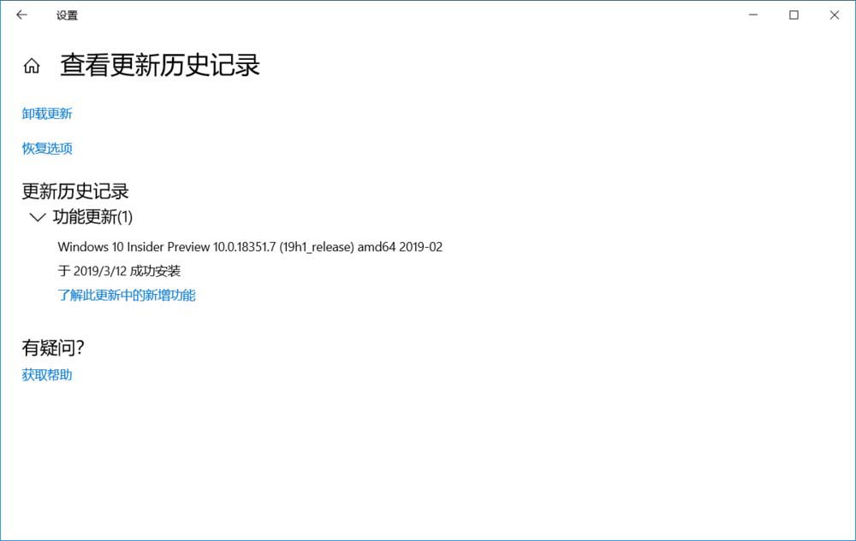Minimize the Settings window
The image size is (856, 541).
752,15
